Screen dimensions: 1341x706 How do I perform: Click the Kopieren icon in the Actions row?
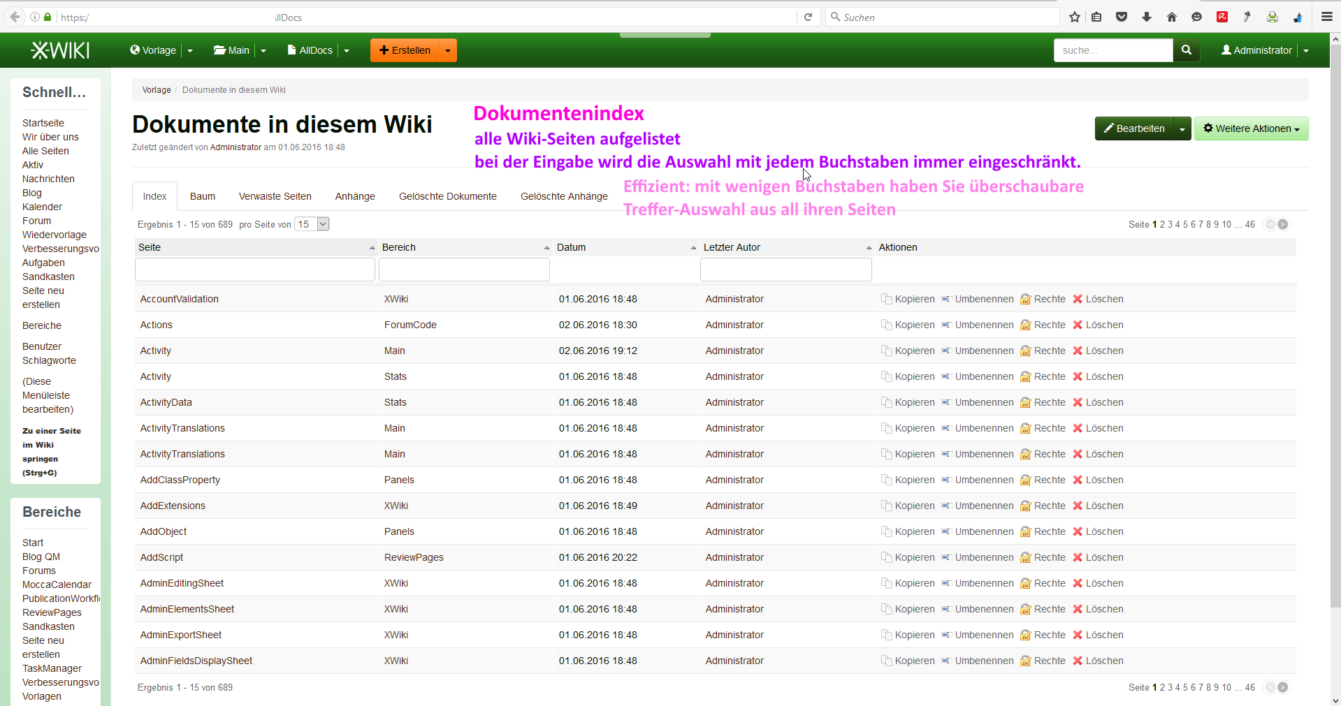[886, 325]
